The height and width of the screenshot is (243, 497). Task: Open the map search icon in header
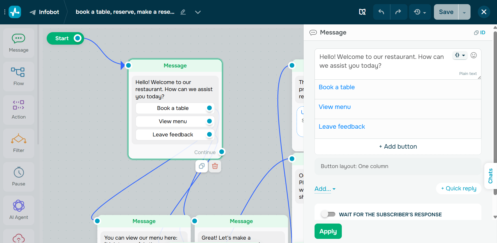pyautogui.click(x=362, y=12)
